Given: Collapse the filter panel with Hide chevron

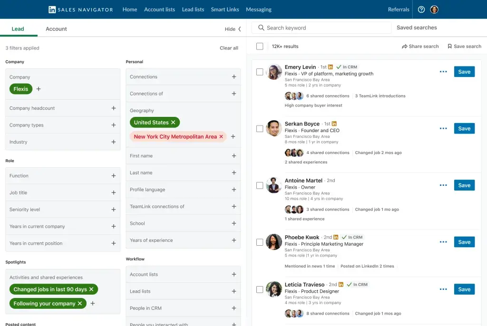Looking at the screenshot, I should tap(232, 29).
